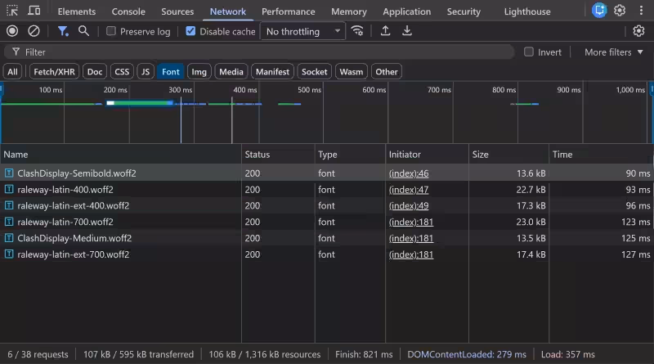Click font icon beside raleway-latin-400.woff2
The height and width of the screenshot is (364, 654).
(x=9, y=189)
